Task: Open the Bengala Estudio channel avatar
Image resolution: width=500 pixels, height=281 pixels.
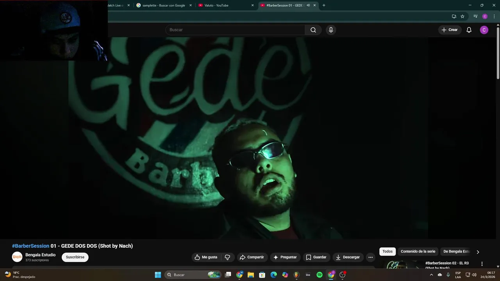Action: [17, 257]
